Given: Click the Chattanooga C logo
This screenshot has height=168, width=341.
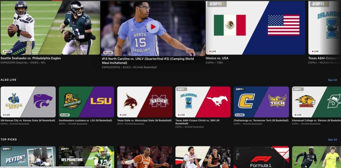Looking at the screenshot, I should [x=246, y=101].
